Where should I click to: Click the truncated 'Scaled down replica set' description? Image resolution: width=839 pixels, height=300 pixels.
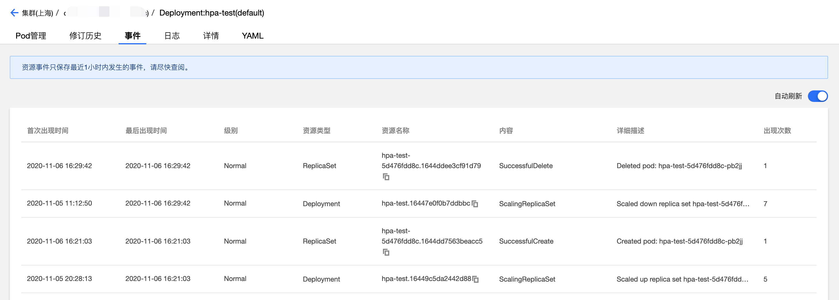pyautogui.click(x=683, y=204)
